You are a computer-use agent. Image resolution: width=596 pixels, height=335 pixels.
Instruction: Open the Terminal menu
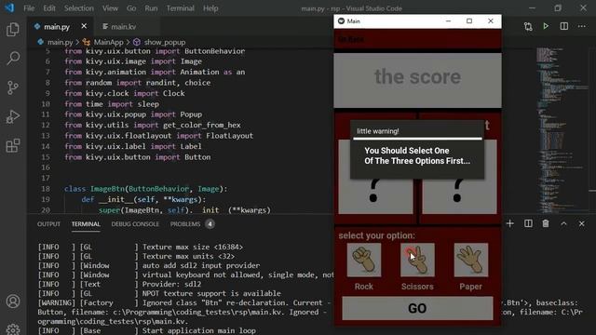coord(180,8)
